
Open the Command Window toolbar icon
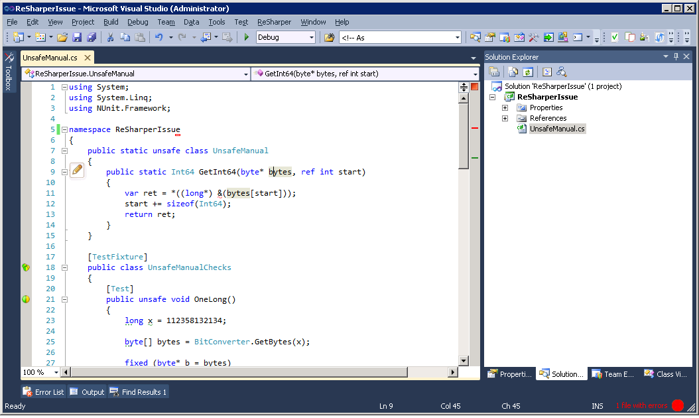578,37
